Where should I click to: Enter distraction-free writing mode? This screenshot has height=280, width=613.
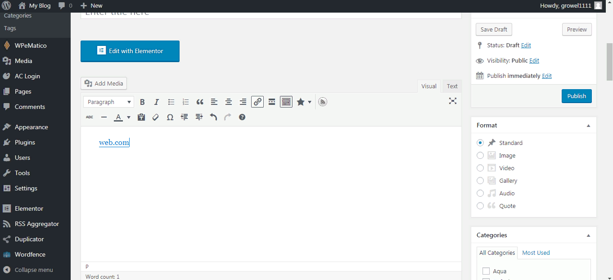[453, 101]
